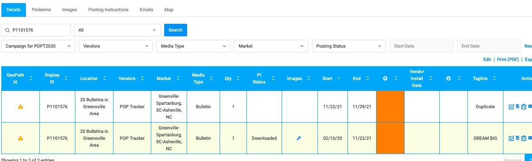Expand the Vendors filter dropdown
The width and height of the screenshot is (532, 161).
116,46
